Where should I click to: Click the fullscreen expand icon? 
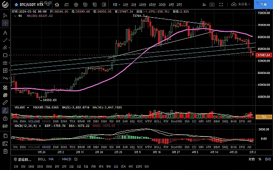point(221,5)
